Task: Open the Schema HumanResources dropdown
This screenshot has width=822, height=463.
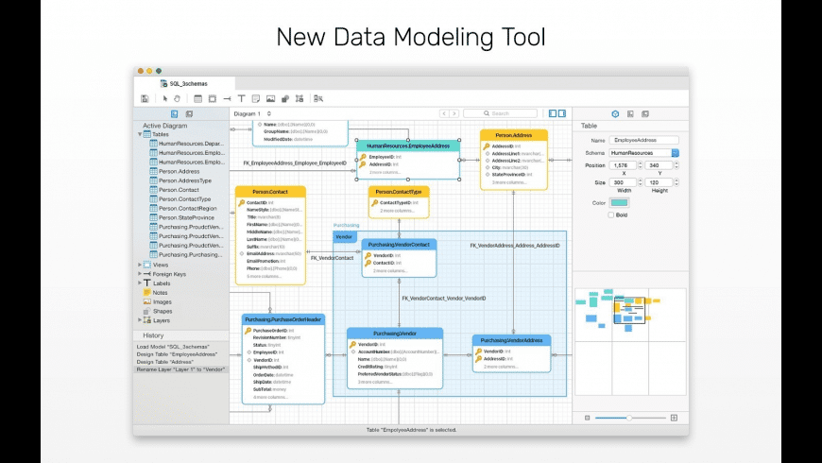Action: [x=643, y=152]
